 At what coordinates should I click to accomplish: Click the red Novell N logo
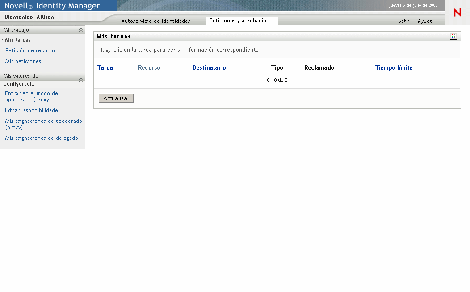[x=457, y=13]
